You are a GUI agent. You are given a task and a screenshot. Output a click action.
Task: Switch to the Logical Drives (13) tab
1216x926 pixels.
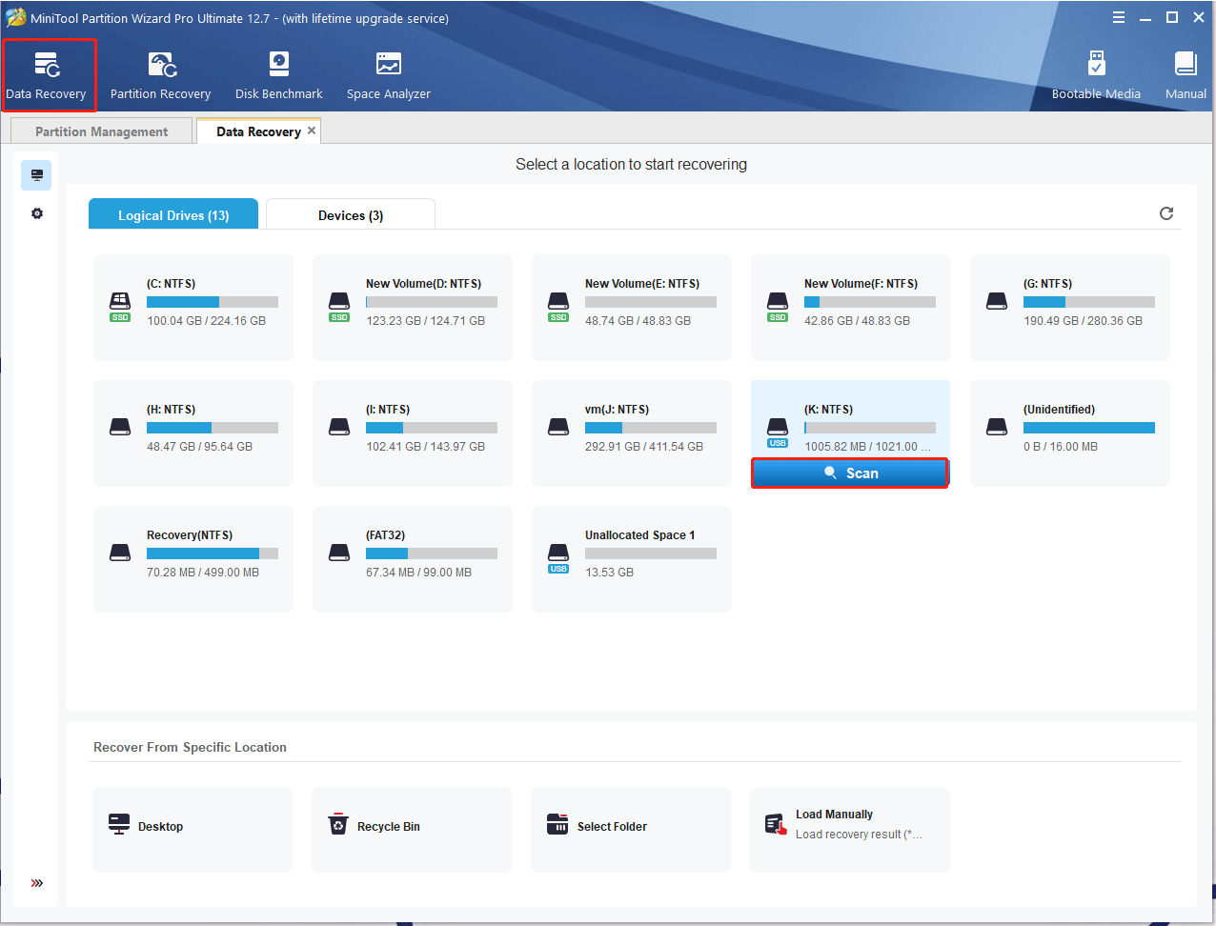point(173,214)
